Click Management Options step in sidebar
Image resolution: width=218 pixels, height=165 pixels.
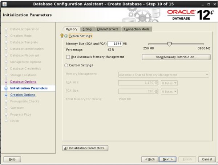click(x=26, y=62)
